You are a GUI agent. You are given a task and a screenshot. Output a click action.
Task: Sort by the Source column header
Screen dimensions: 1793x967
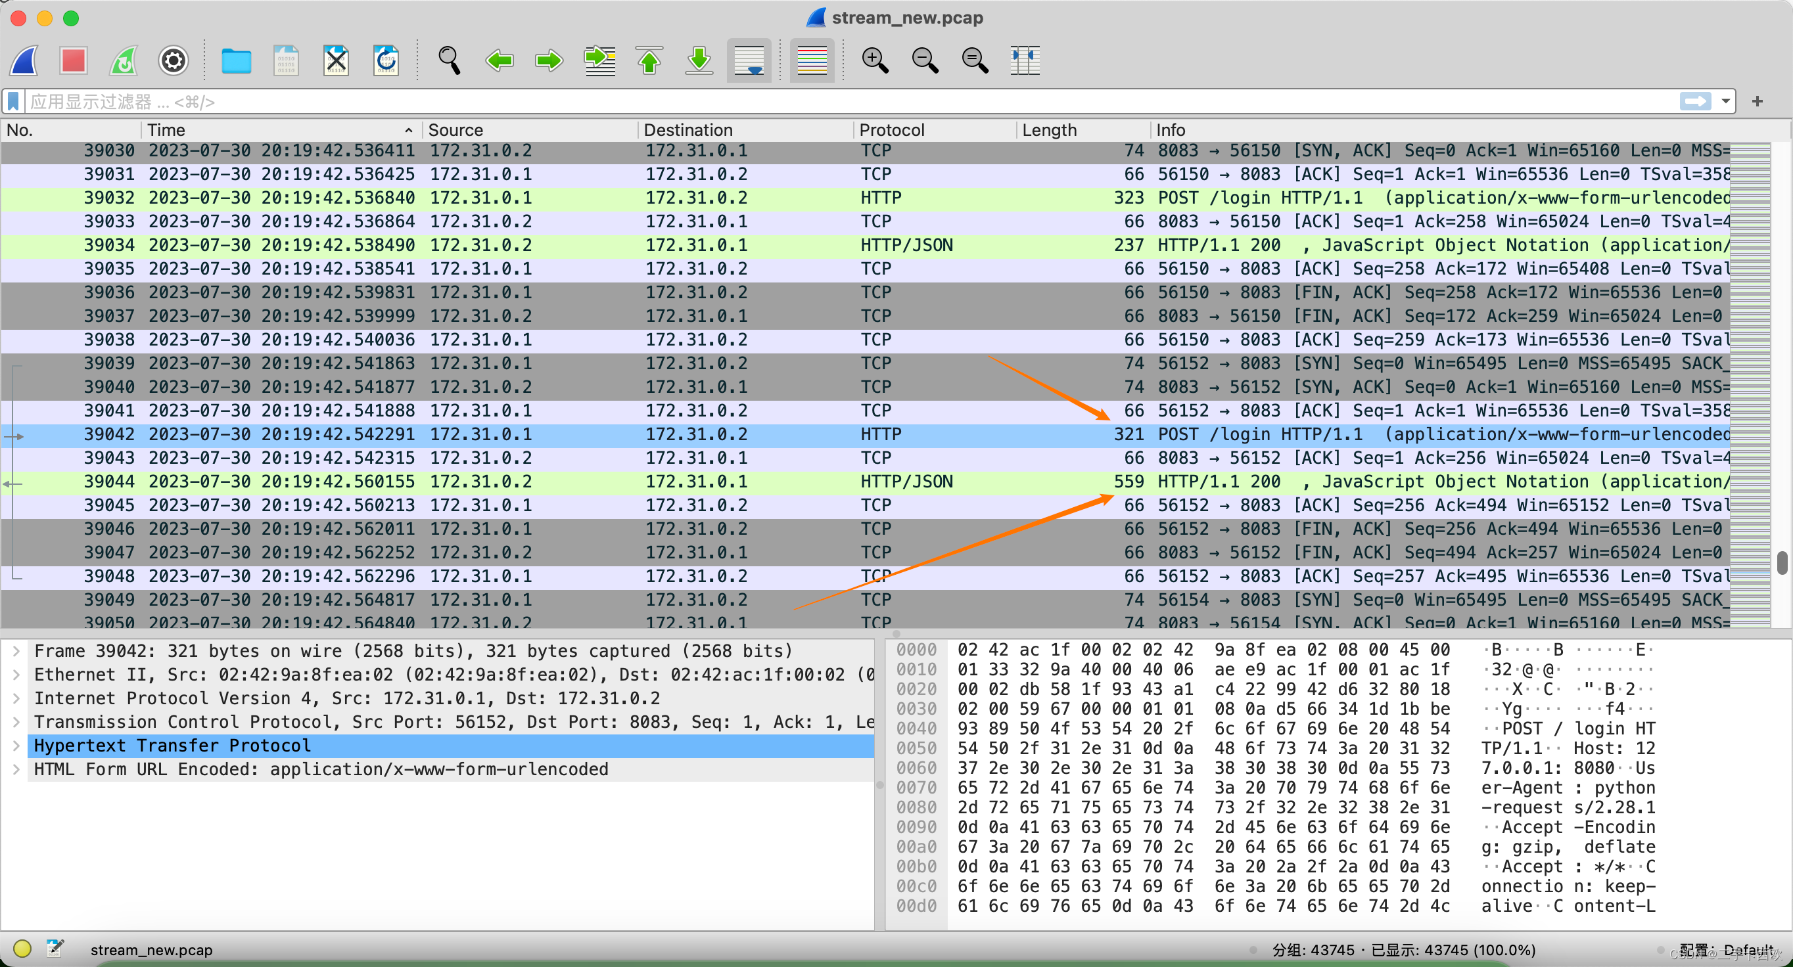point(456,130)
